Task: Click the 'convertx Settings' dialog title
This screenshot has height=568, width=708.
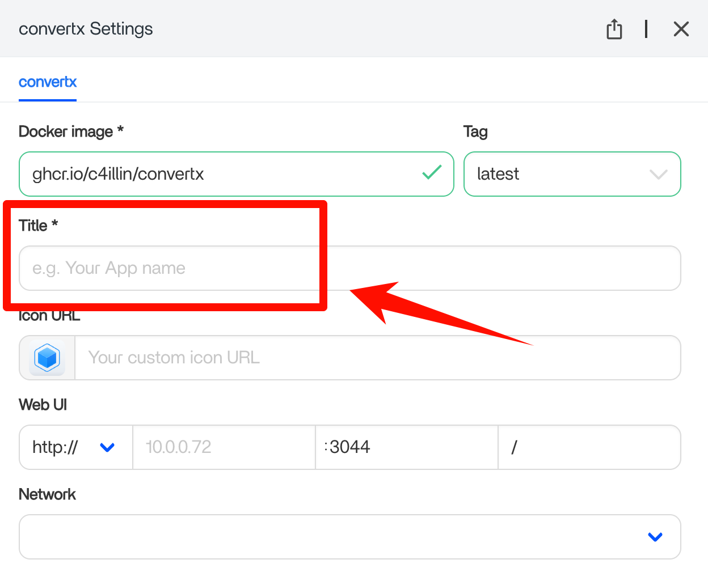Action: pos(86,29)
